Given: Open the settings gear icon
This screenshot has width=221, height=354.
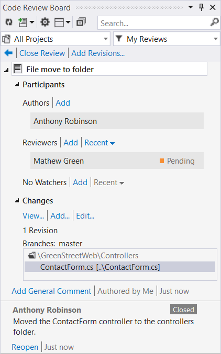Looking at the screenshot, I should (45, 22).
